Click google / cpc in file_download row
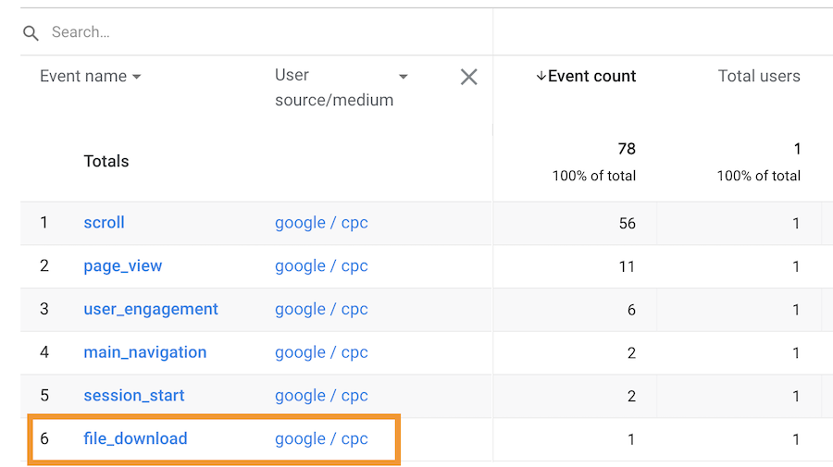 (x=321, y=439)
